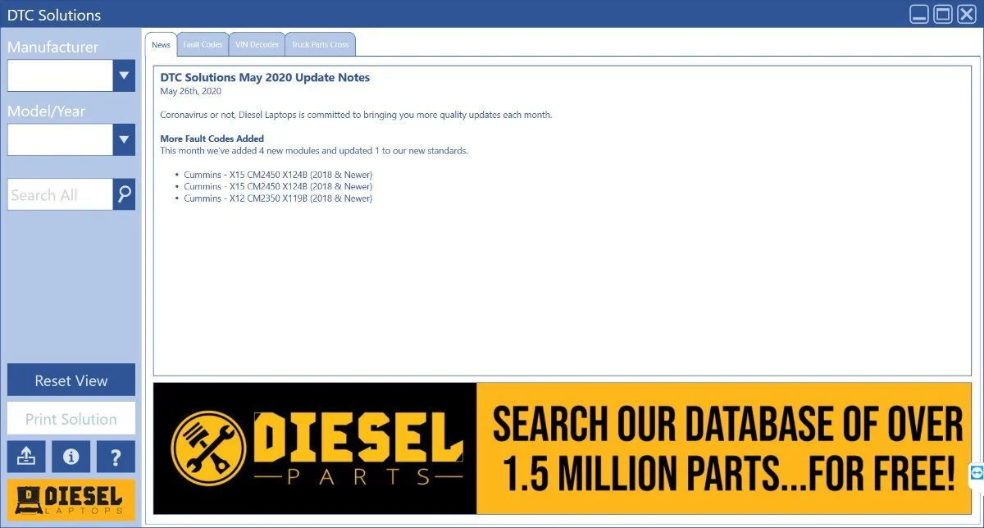Click the TeamViewer icon at right edge
Image resolution: width=984 pixels, height=528 pixels.
click(x=977, y=473)
